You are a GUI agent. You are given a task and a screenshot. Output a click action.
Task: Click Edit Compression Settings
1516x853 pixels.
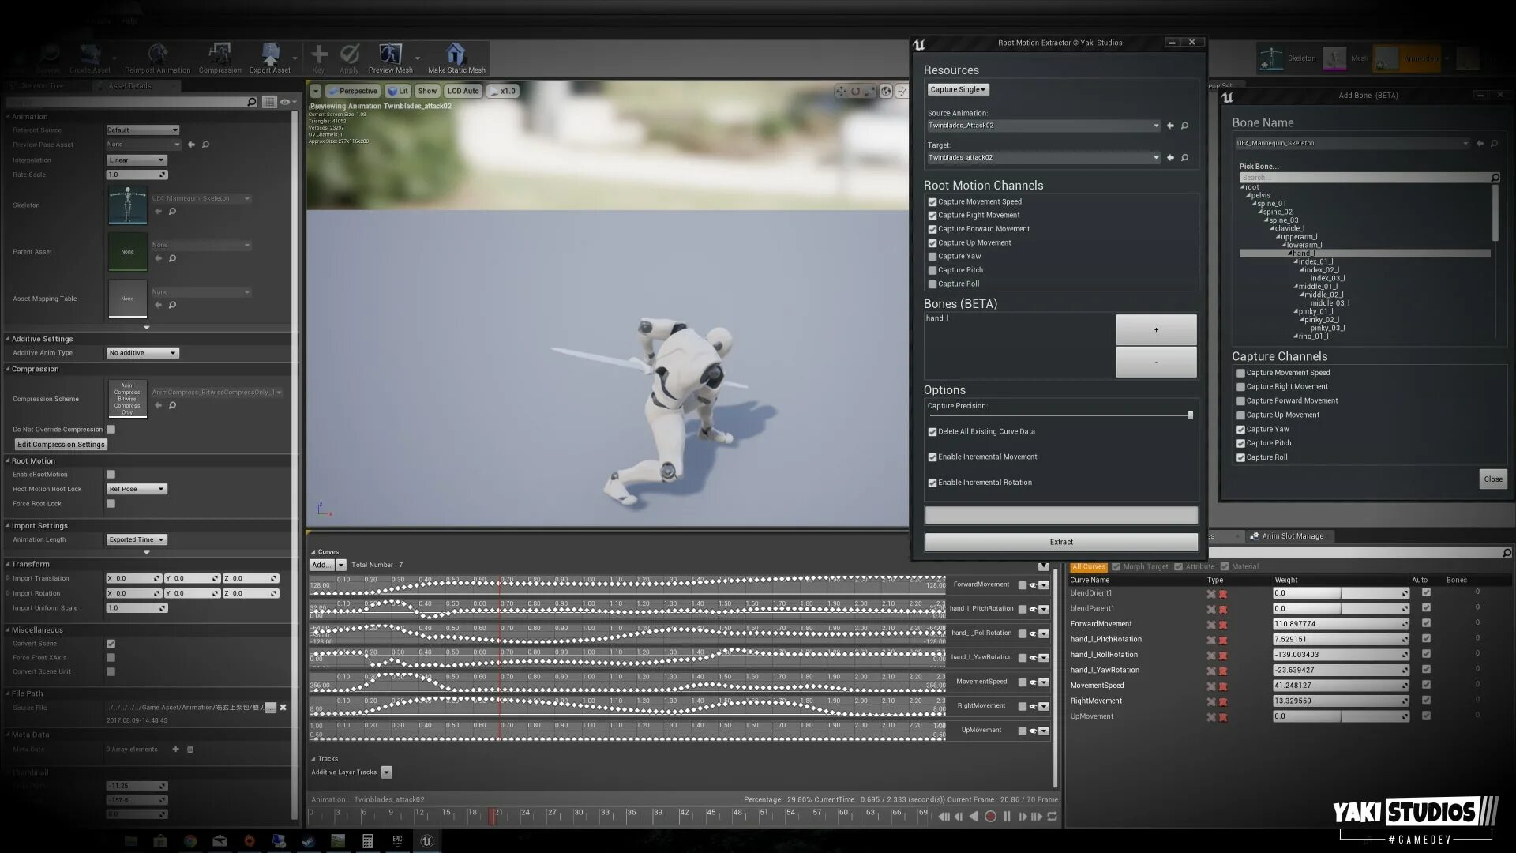pos(61,444)
